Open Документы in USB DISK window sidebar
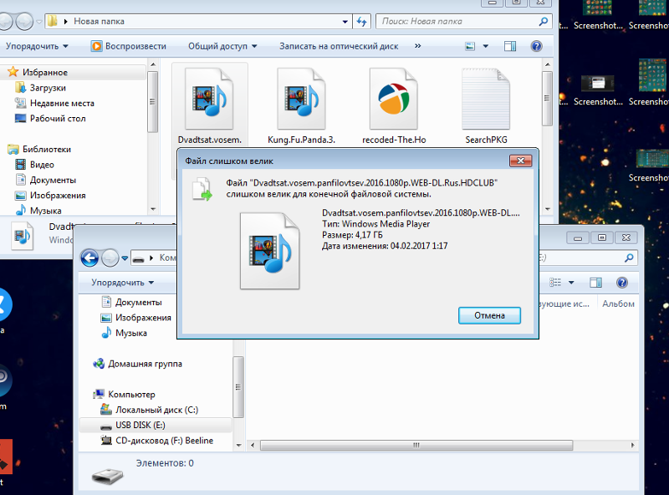The width and height of the screenshot is (669, 495). tap(138, 302)
